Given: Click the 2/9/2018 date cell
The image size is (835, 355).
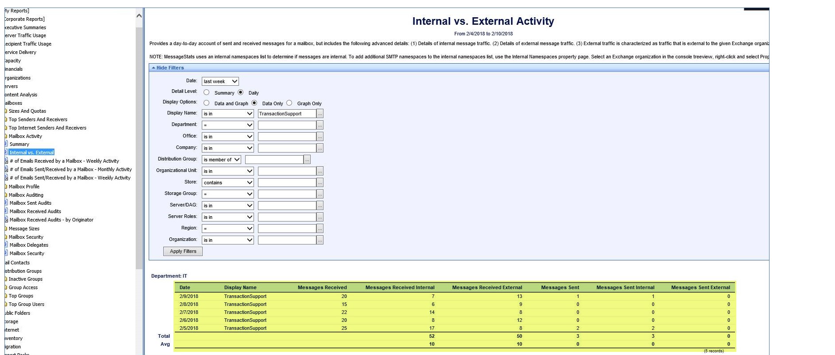Looking at the screenshot, I should point(189,296).
